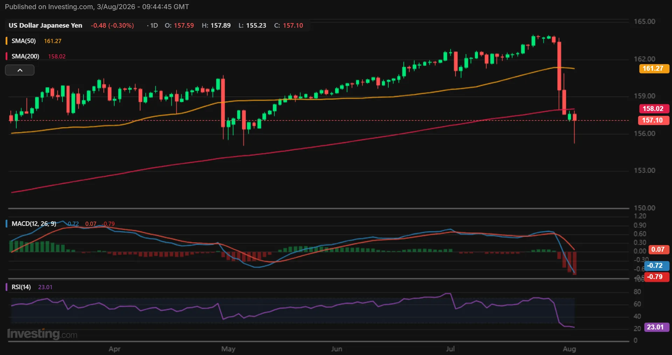Click the 0.07 MACD signal value tag
This screenshot has width=672, height=355.
(658, 250)
